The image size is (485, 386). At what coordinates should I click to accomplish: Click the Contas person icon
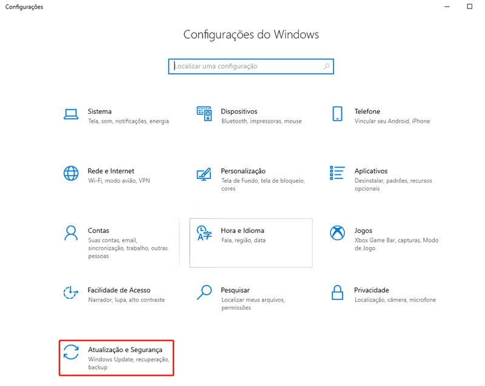(x=71, y=233)
